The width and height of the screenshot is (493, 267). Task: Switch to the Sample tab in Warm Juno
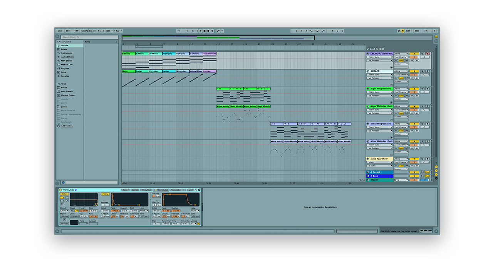tap(135, 190)
